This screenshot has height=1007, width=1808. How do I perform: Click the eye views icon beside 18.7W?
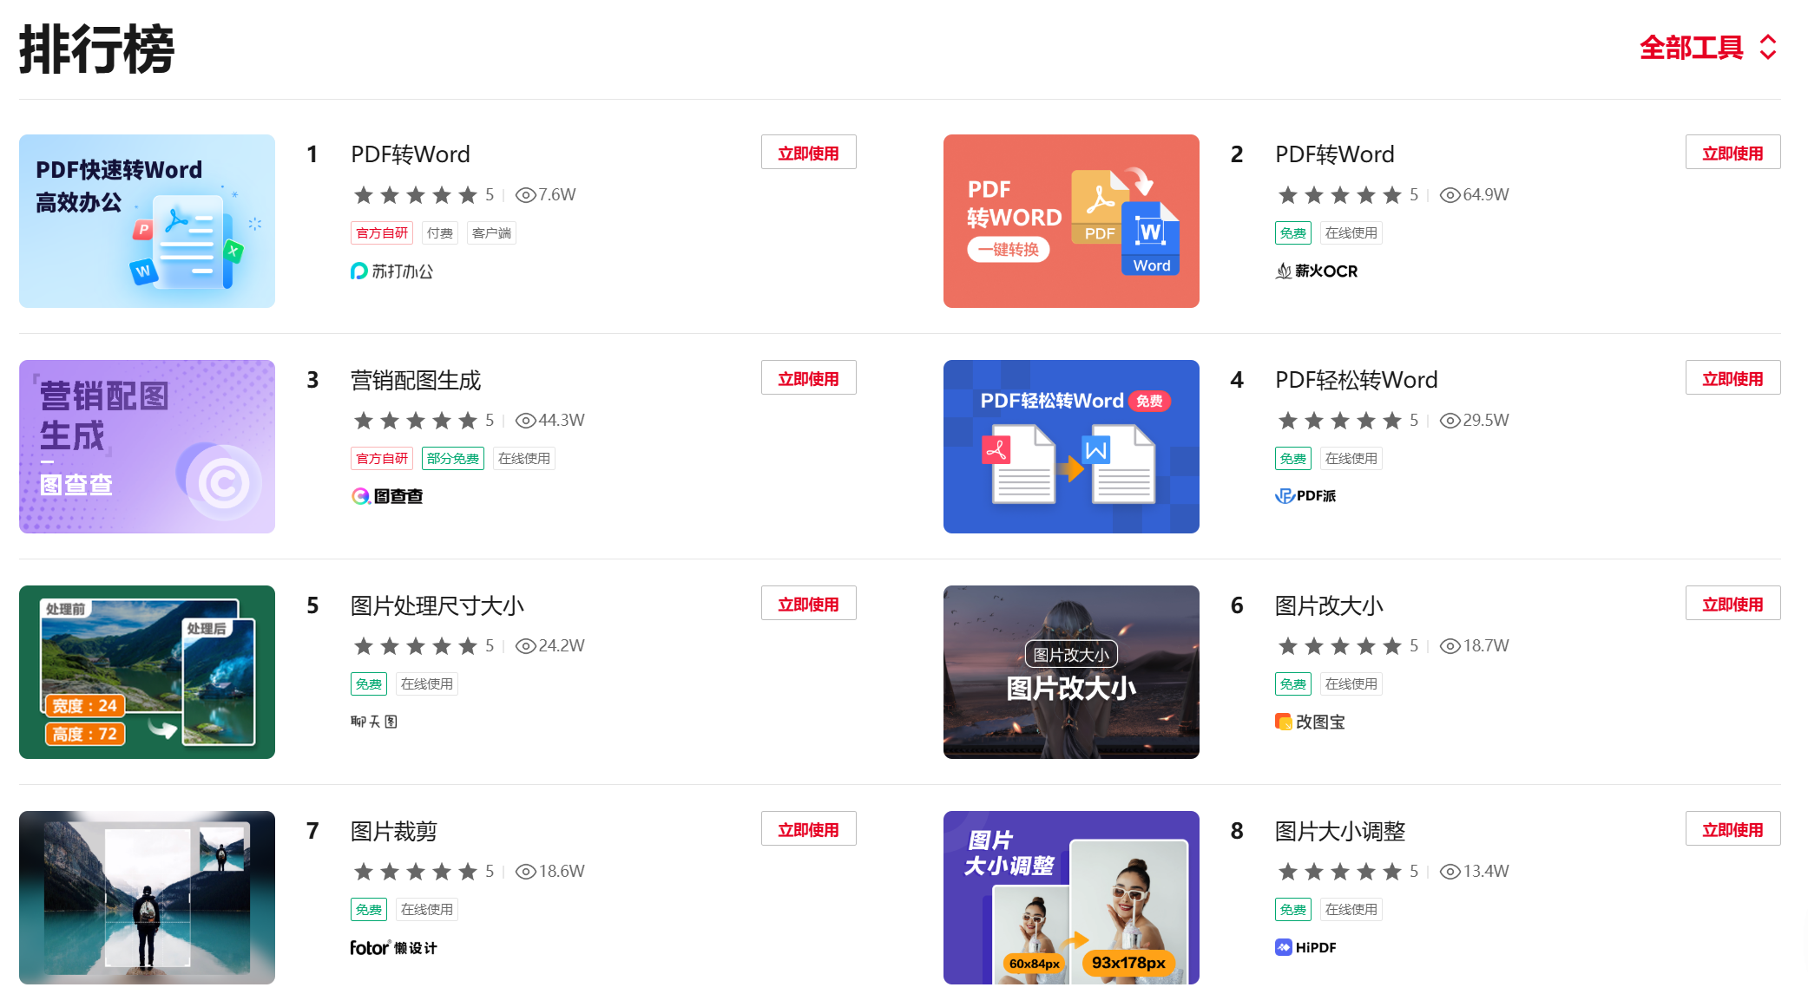(x=1450, y=646)
